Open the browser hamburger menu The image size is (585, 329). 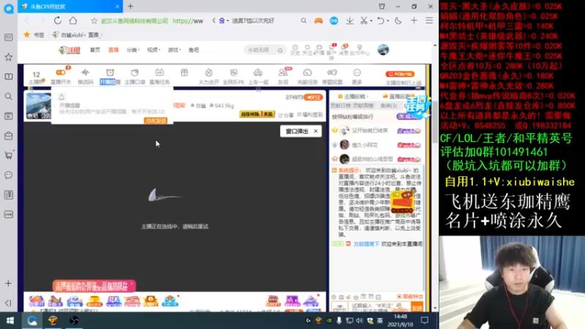(x=429, y=21)
